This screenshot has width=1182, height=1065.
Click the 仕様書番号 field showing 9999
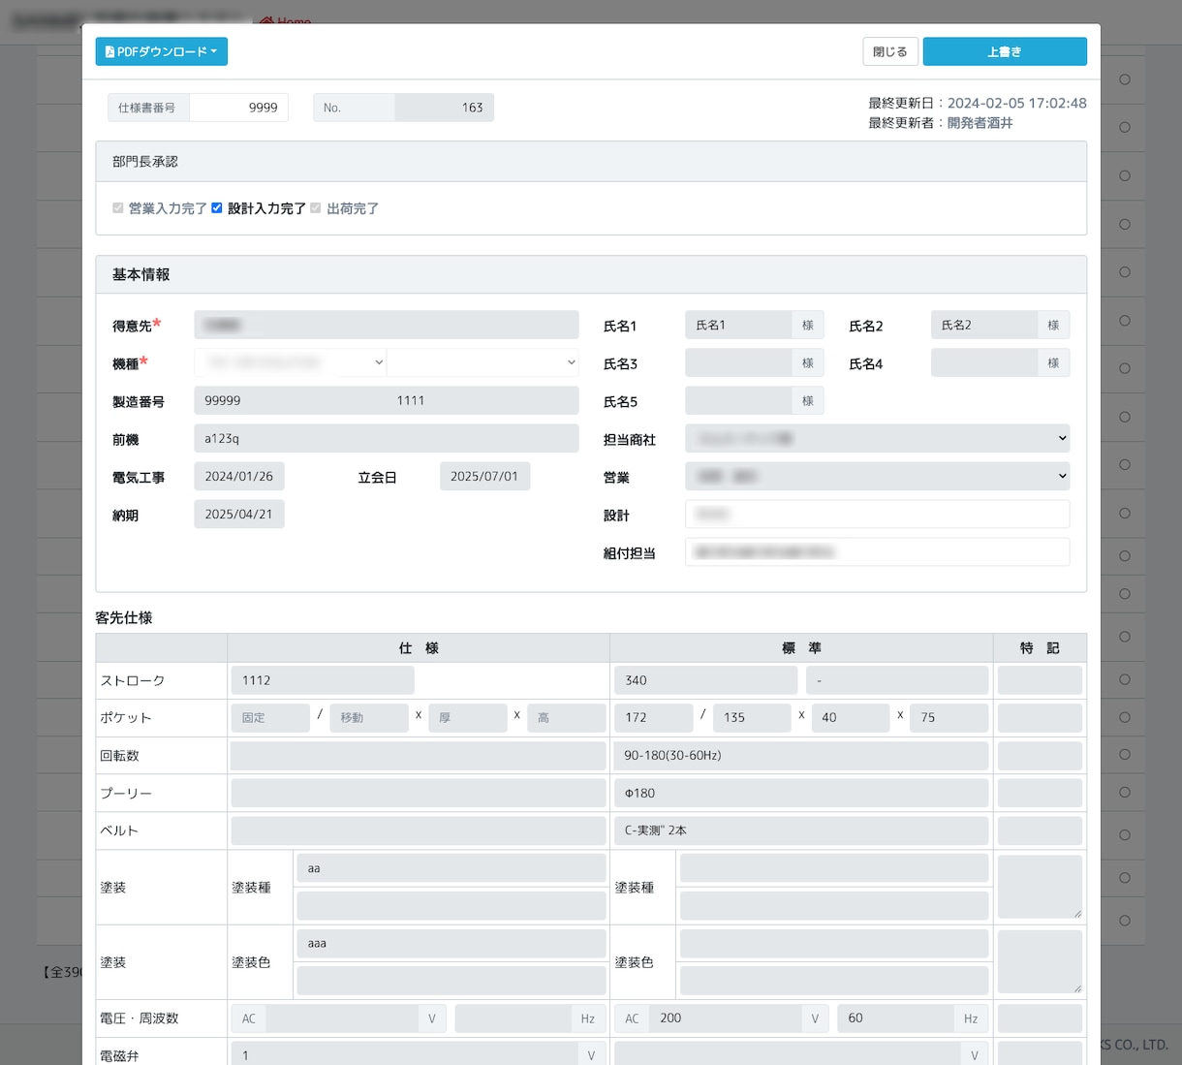[238, 108]
